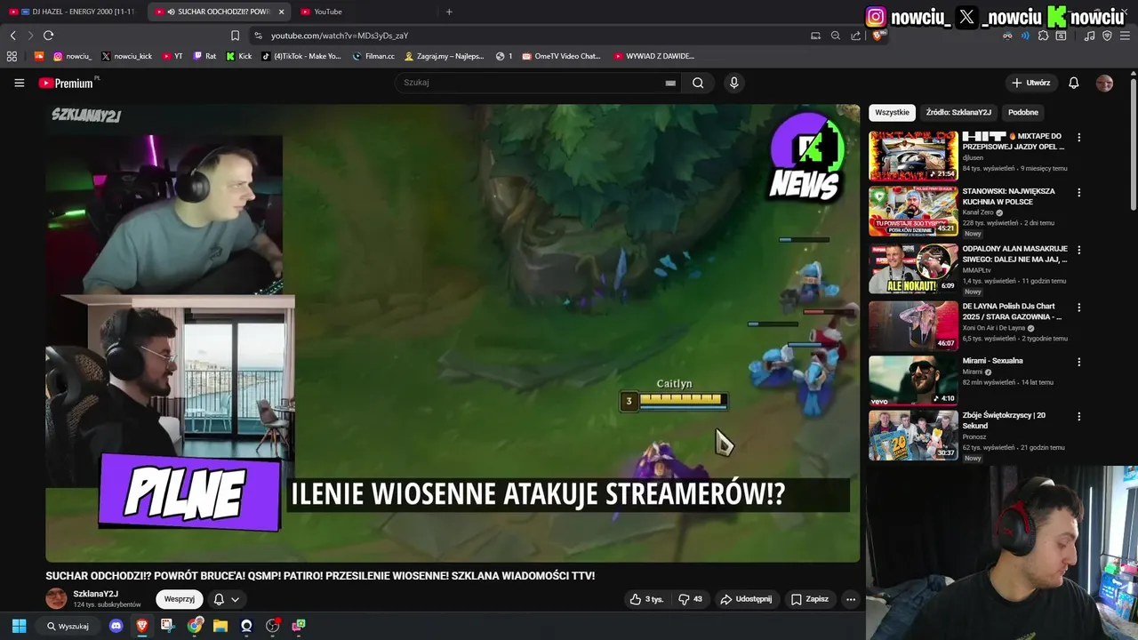This screenshot has height=640, width=1138.
Task: Go to YouTube Premium home logo
Action: click(68, 83)
